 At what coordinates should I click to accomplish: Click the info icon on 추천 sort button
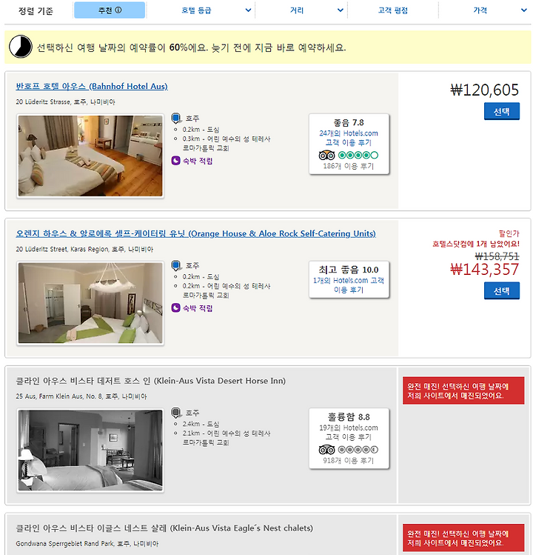point(118,10)
